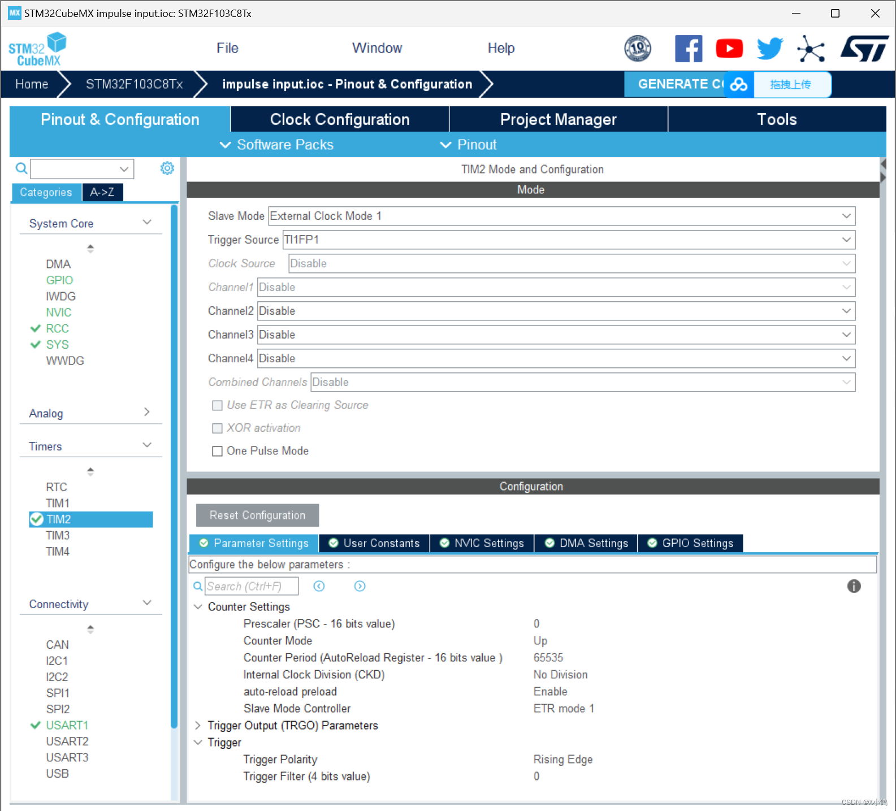
Task: Click the Counter Period value 65535
Action: tap(548, 657)
